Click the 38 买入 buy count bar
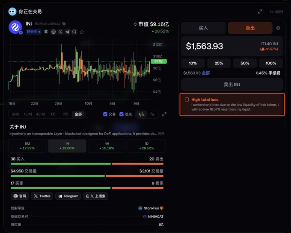291x233 pixels. coord(60,164)
